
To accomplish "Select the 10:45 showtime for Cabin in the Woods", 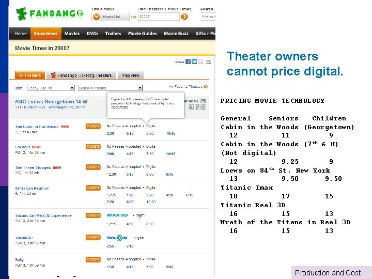I will (x=171, y=134).
